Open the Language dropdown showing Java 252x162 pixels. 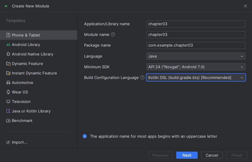(x=196, y=56)
